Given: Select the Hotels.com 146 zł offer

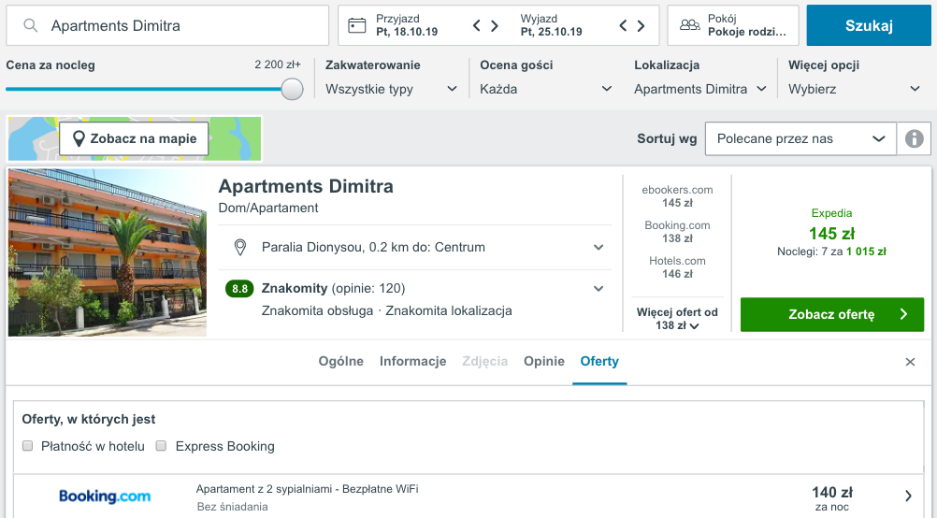Looking at the screenshot, I should pyautogui.click(x=677, y=267).
